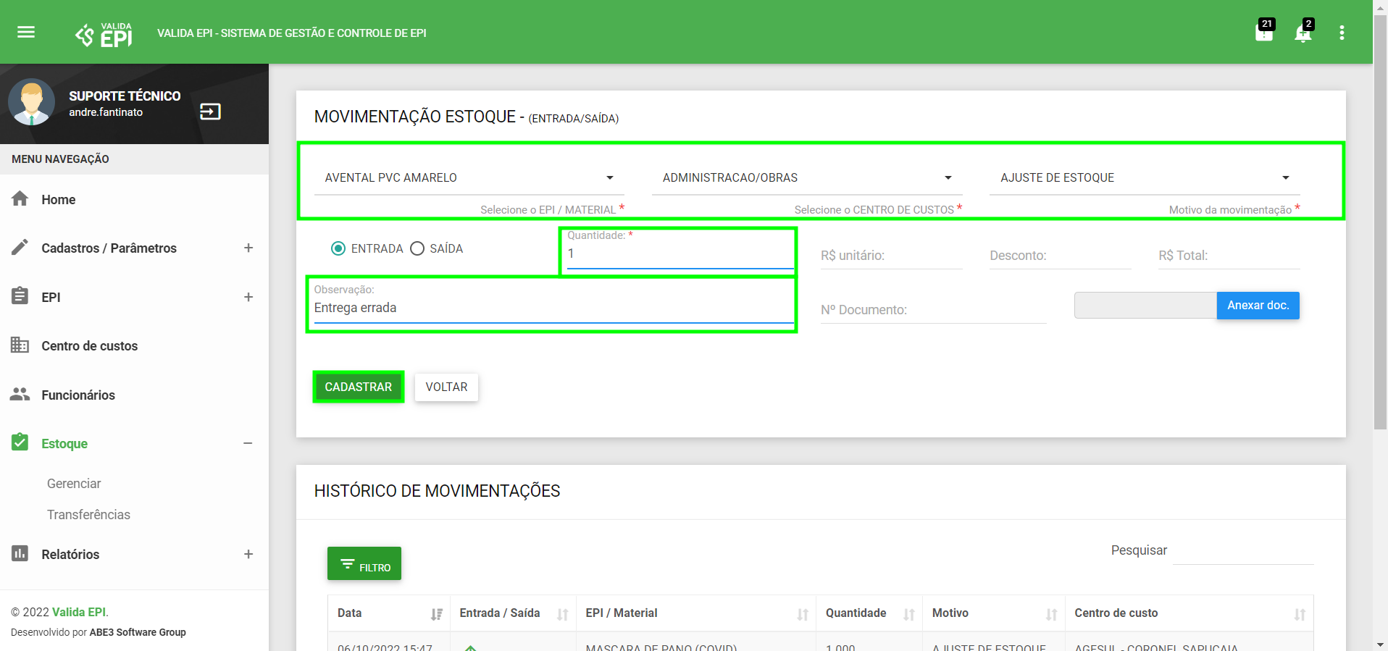
Task: Click the R$ Total field
Action: click(x=1229, y=256)
